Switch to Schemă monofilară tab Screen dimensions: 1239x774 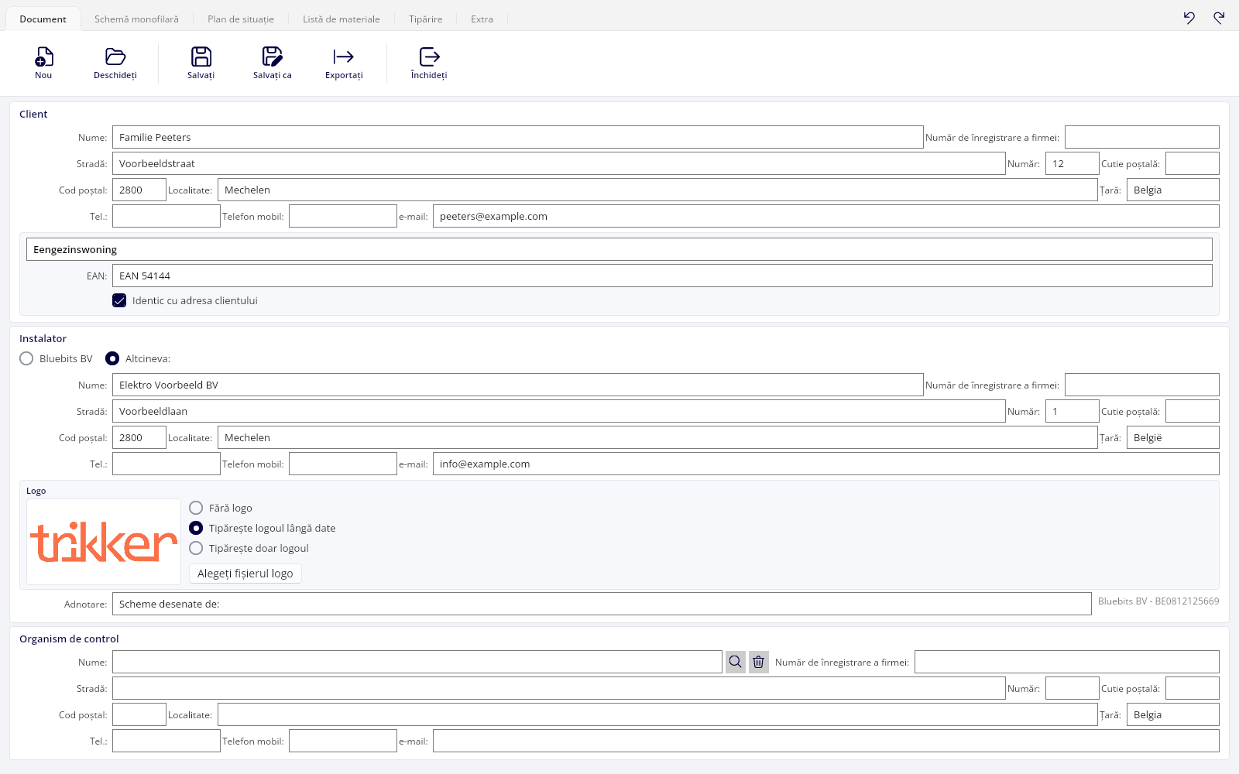click(136, 19)
